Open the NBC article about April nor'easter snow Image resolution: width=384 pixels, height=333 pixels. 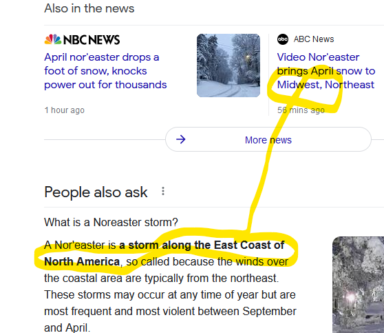[105, 71]
